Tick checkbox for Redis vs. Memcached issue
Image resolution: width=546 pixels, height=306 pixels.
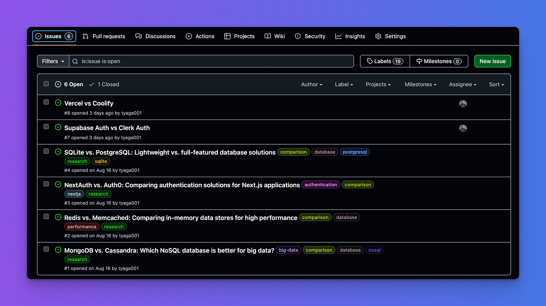[46, 216]
